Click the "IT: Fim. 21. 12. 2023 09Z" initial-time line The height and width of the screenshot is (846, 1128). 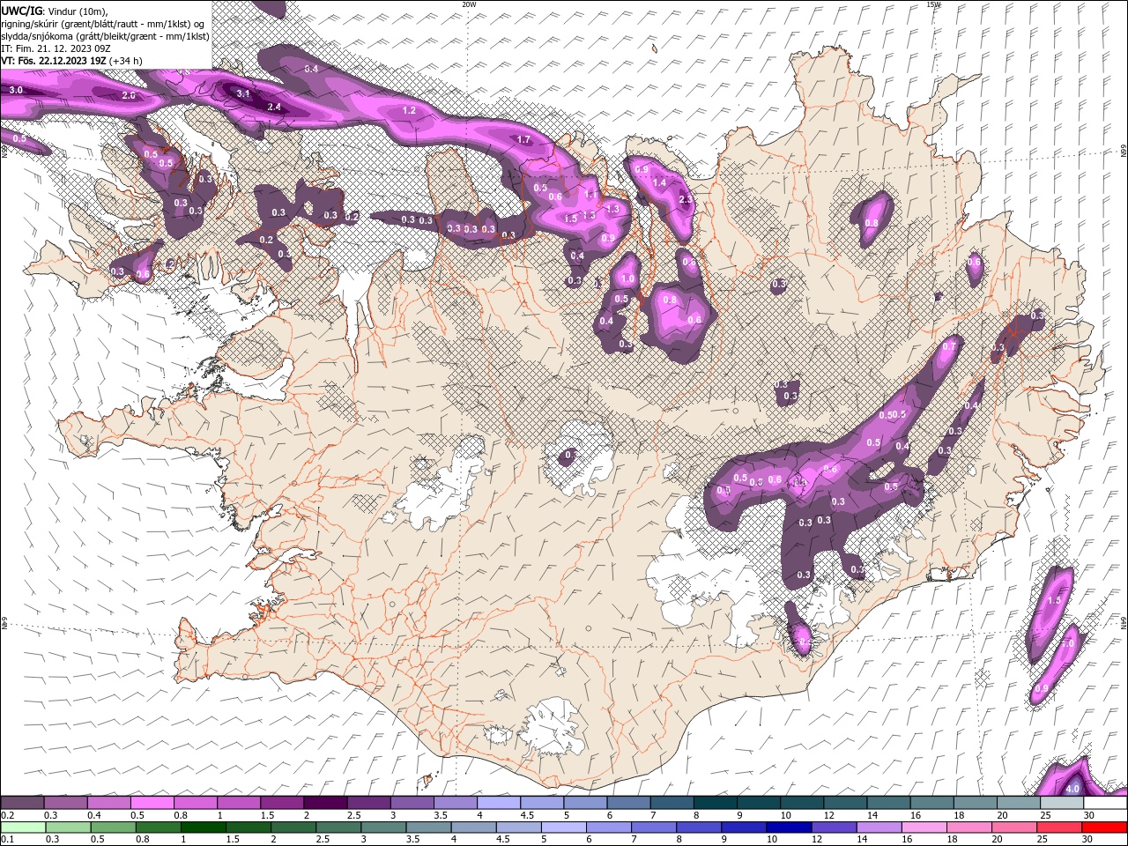(56, 48)
